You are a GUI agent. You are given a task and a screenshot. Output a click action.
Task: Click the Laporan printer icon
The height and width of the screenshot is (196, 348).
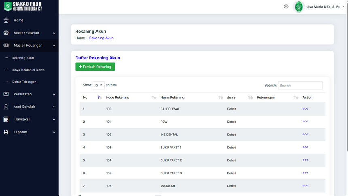coord(6,132)
